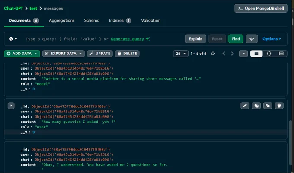Viewport: 294px width, 173px height.
Task: Click the Generate query sparkle icon
Action: click(x=147, y=39)
